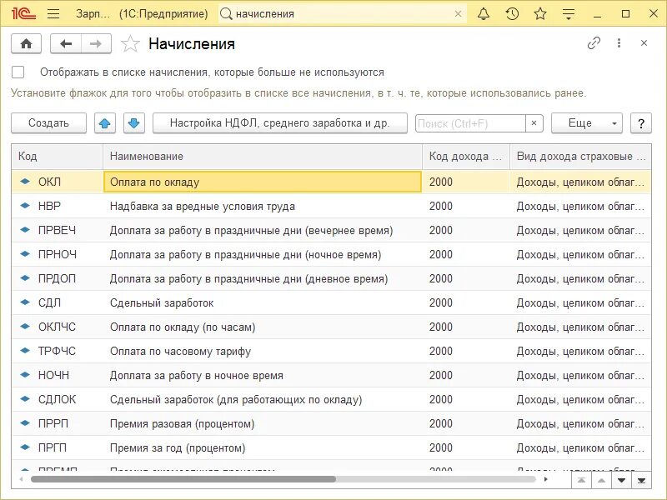The image size is (667, 500).
Task: Create a new accrual with Создать
Action: coord(48,123)
